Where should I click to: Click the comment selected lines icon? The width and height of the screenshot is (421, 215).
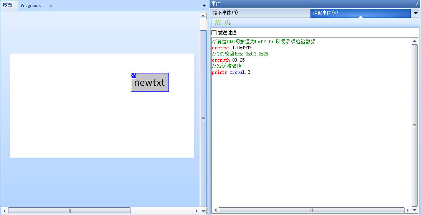[218, 23]
